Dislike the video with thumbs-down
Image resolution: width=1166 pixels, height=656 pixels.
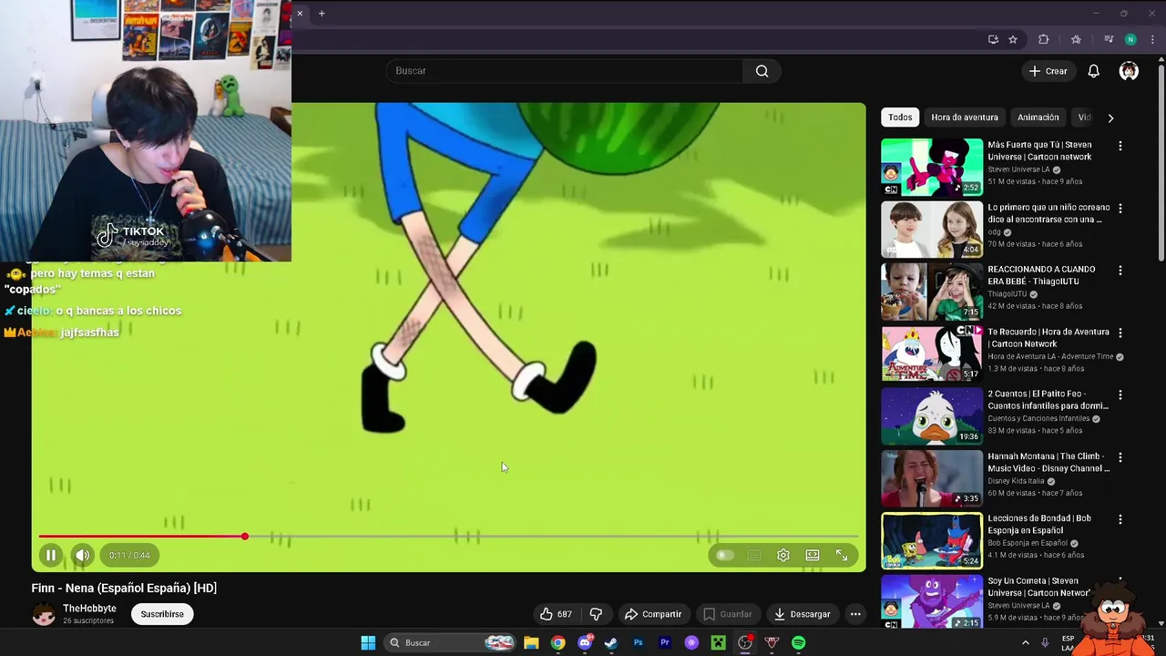pyautogui.click(x=596, y=614)
